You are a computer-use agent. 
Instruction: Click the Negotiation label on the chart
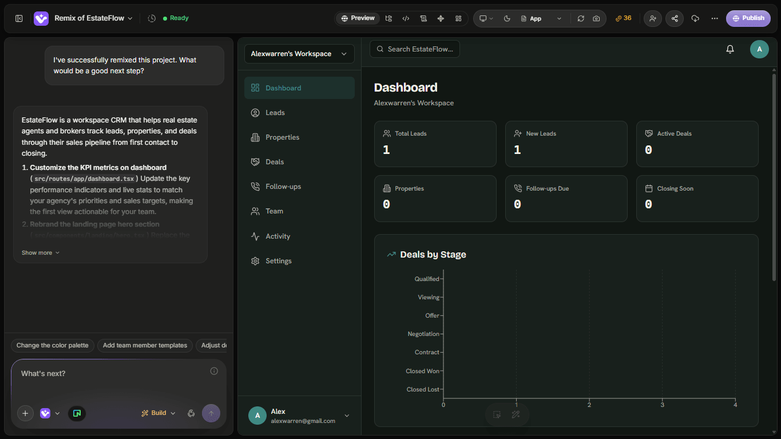(x=423, y=334)
